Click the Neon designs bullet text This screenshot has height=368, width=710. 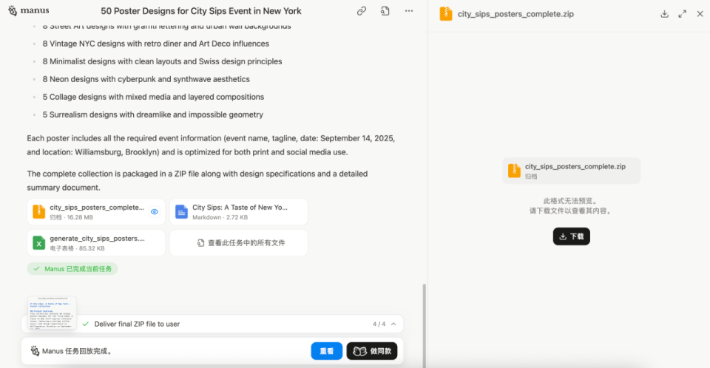click(146, 79)
